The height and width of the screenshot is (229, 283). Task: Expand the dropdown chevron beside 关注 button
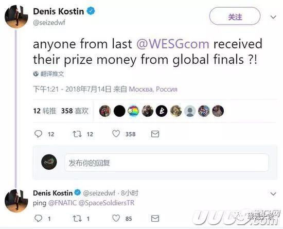pos(273,17)
